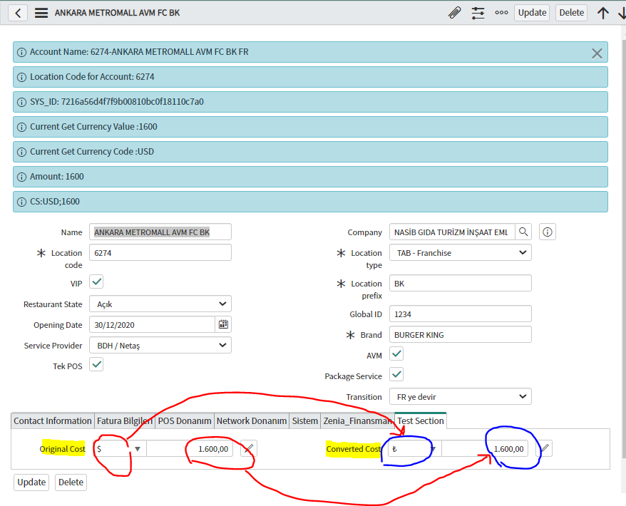Open the Opening Date calendar picker
This screenshot has width=626, height=506.
pos(223,324)
